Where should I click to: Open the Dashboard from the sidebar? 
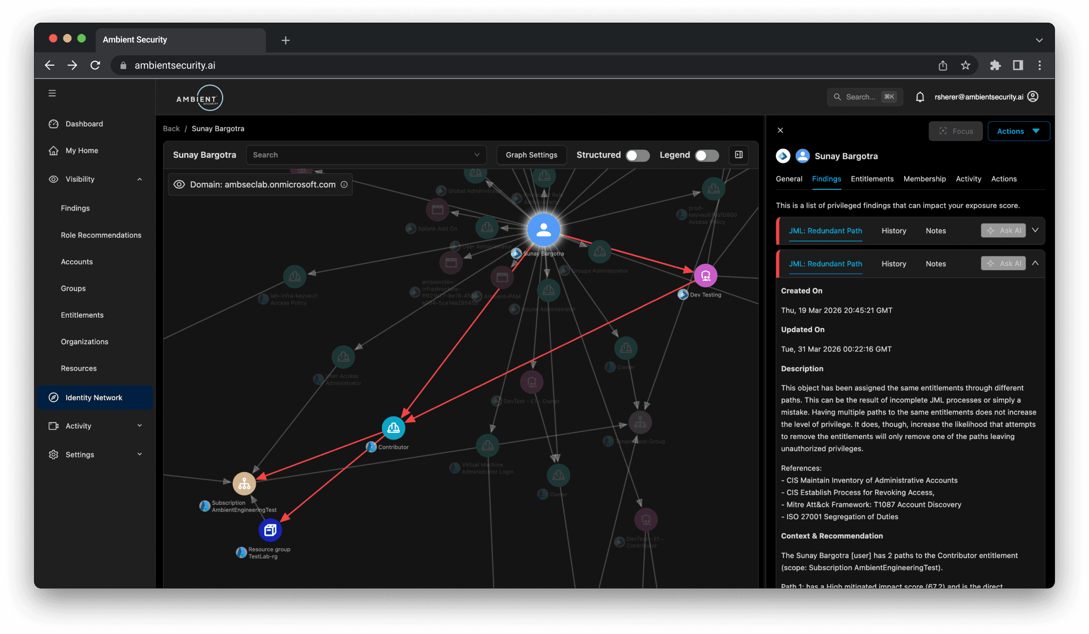pos(84,124)
